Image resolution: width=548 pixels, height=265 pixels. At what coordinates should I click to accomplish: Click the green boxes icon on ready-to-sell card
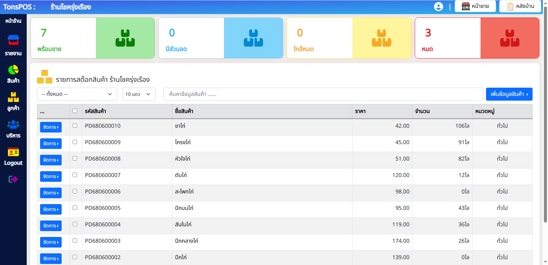(125, 38)
